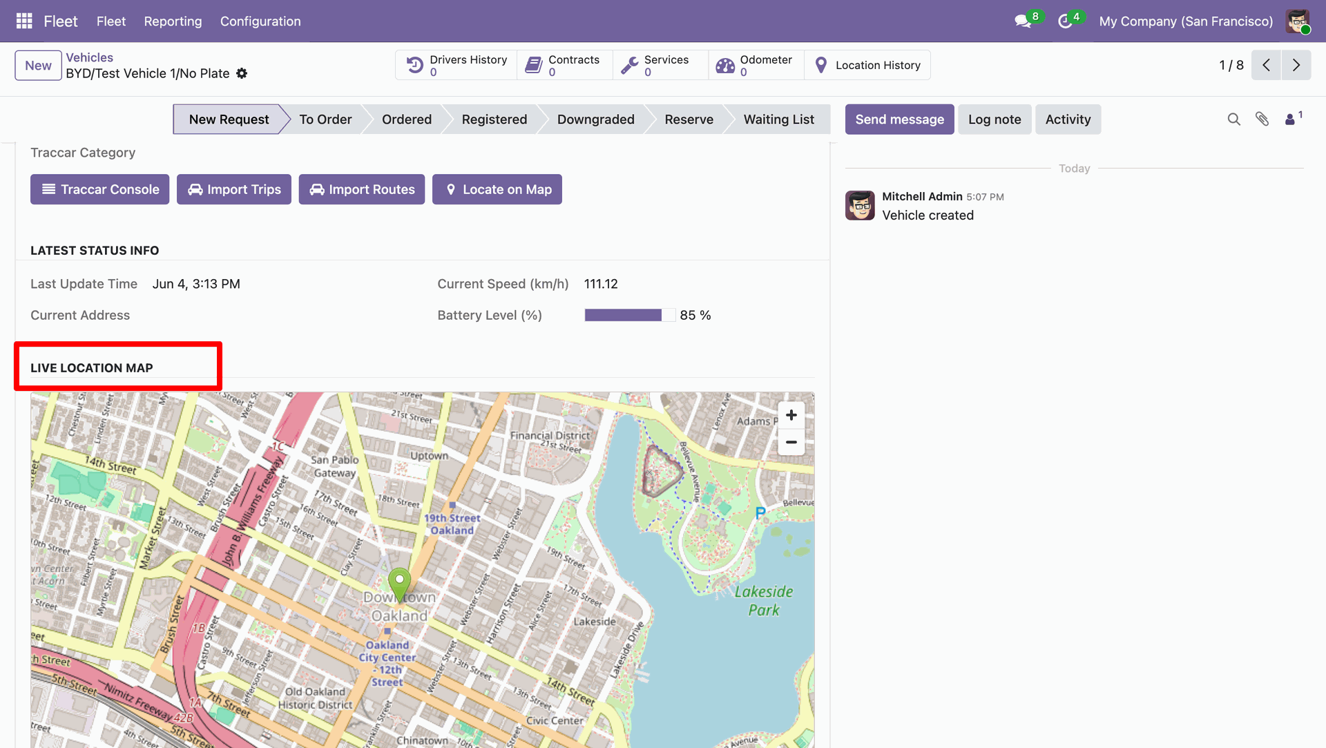
Task: Click the Import Routes button
Action: 362,189
